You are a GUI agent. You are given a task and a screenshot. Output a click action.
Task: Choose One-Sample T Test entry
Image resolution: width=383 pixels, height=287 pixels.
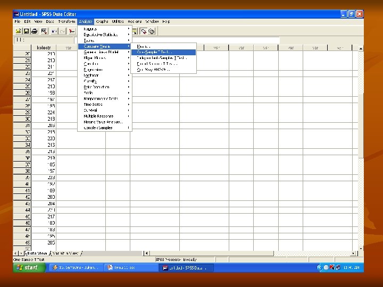point(163,52)
